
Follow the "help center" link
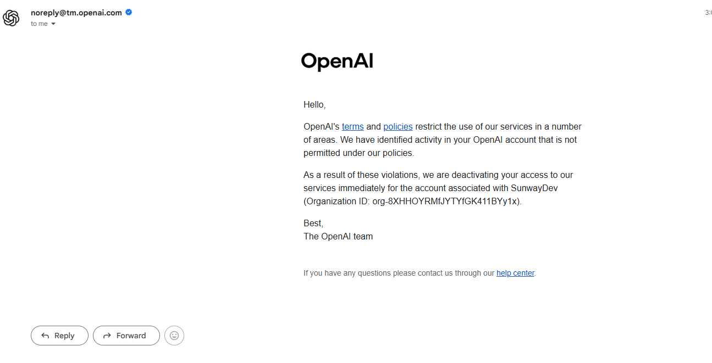(x=515, y=273)
